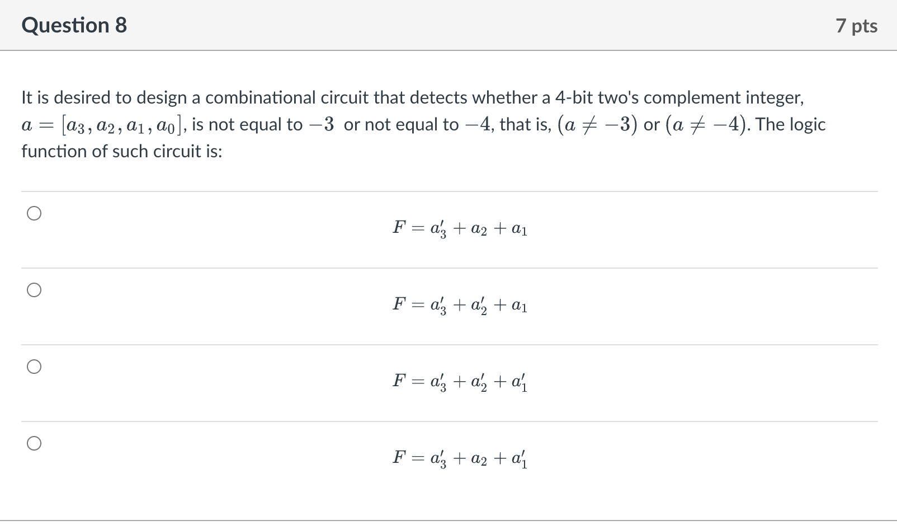Click 'The logic' at the second line's end
This screenshot has height=525, width=897.
(x=791, y=124)
